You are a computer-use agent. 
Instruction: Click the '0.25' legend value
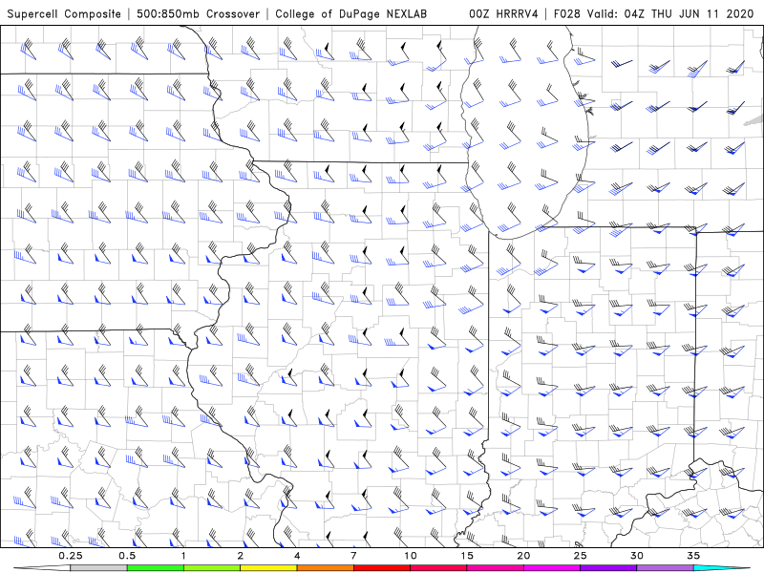(x=71, y=556)
